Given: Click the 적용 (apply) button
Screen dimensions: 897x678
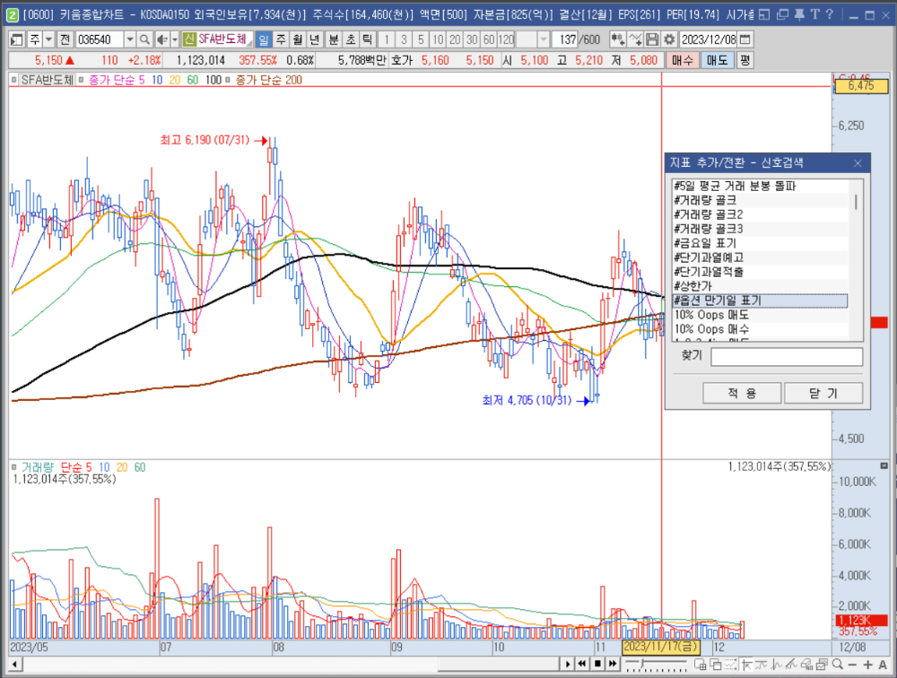Looking at the screenshot, I should [742, 393].
